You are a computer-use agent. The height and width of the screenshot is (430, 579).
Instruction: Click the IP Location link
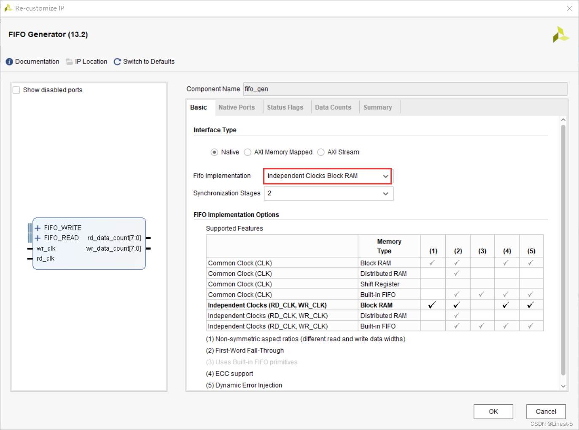point(91,61)
